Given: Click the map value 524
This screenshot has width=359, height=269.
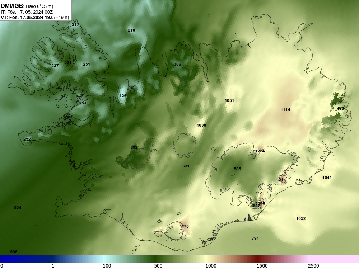Looking at the screenshot, I should pyautogui.click(x=18, y=208).
